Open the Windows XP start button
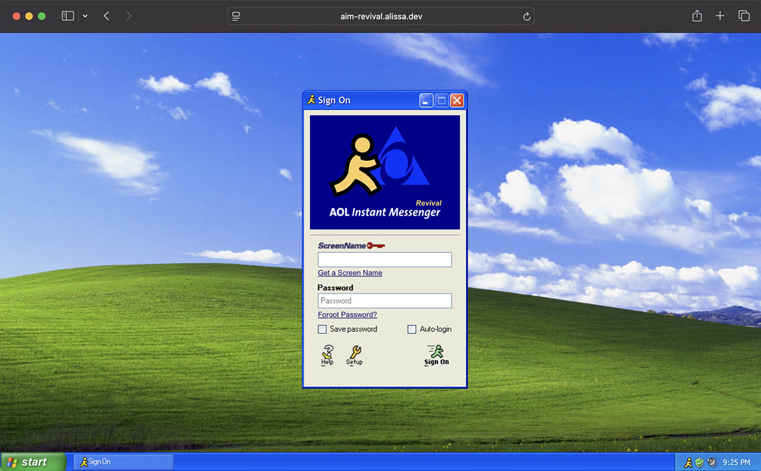Viewport: 761px width, 471px height. 33,462
